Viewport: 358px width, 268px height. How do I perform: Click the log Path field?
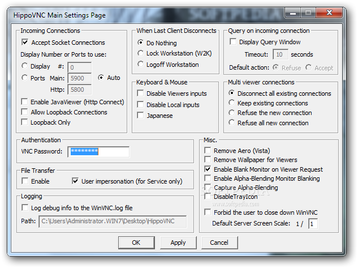pyautogui.click(x=113, y=222)
